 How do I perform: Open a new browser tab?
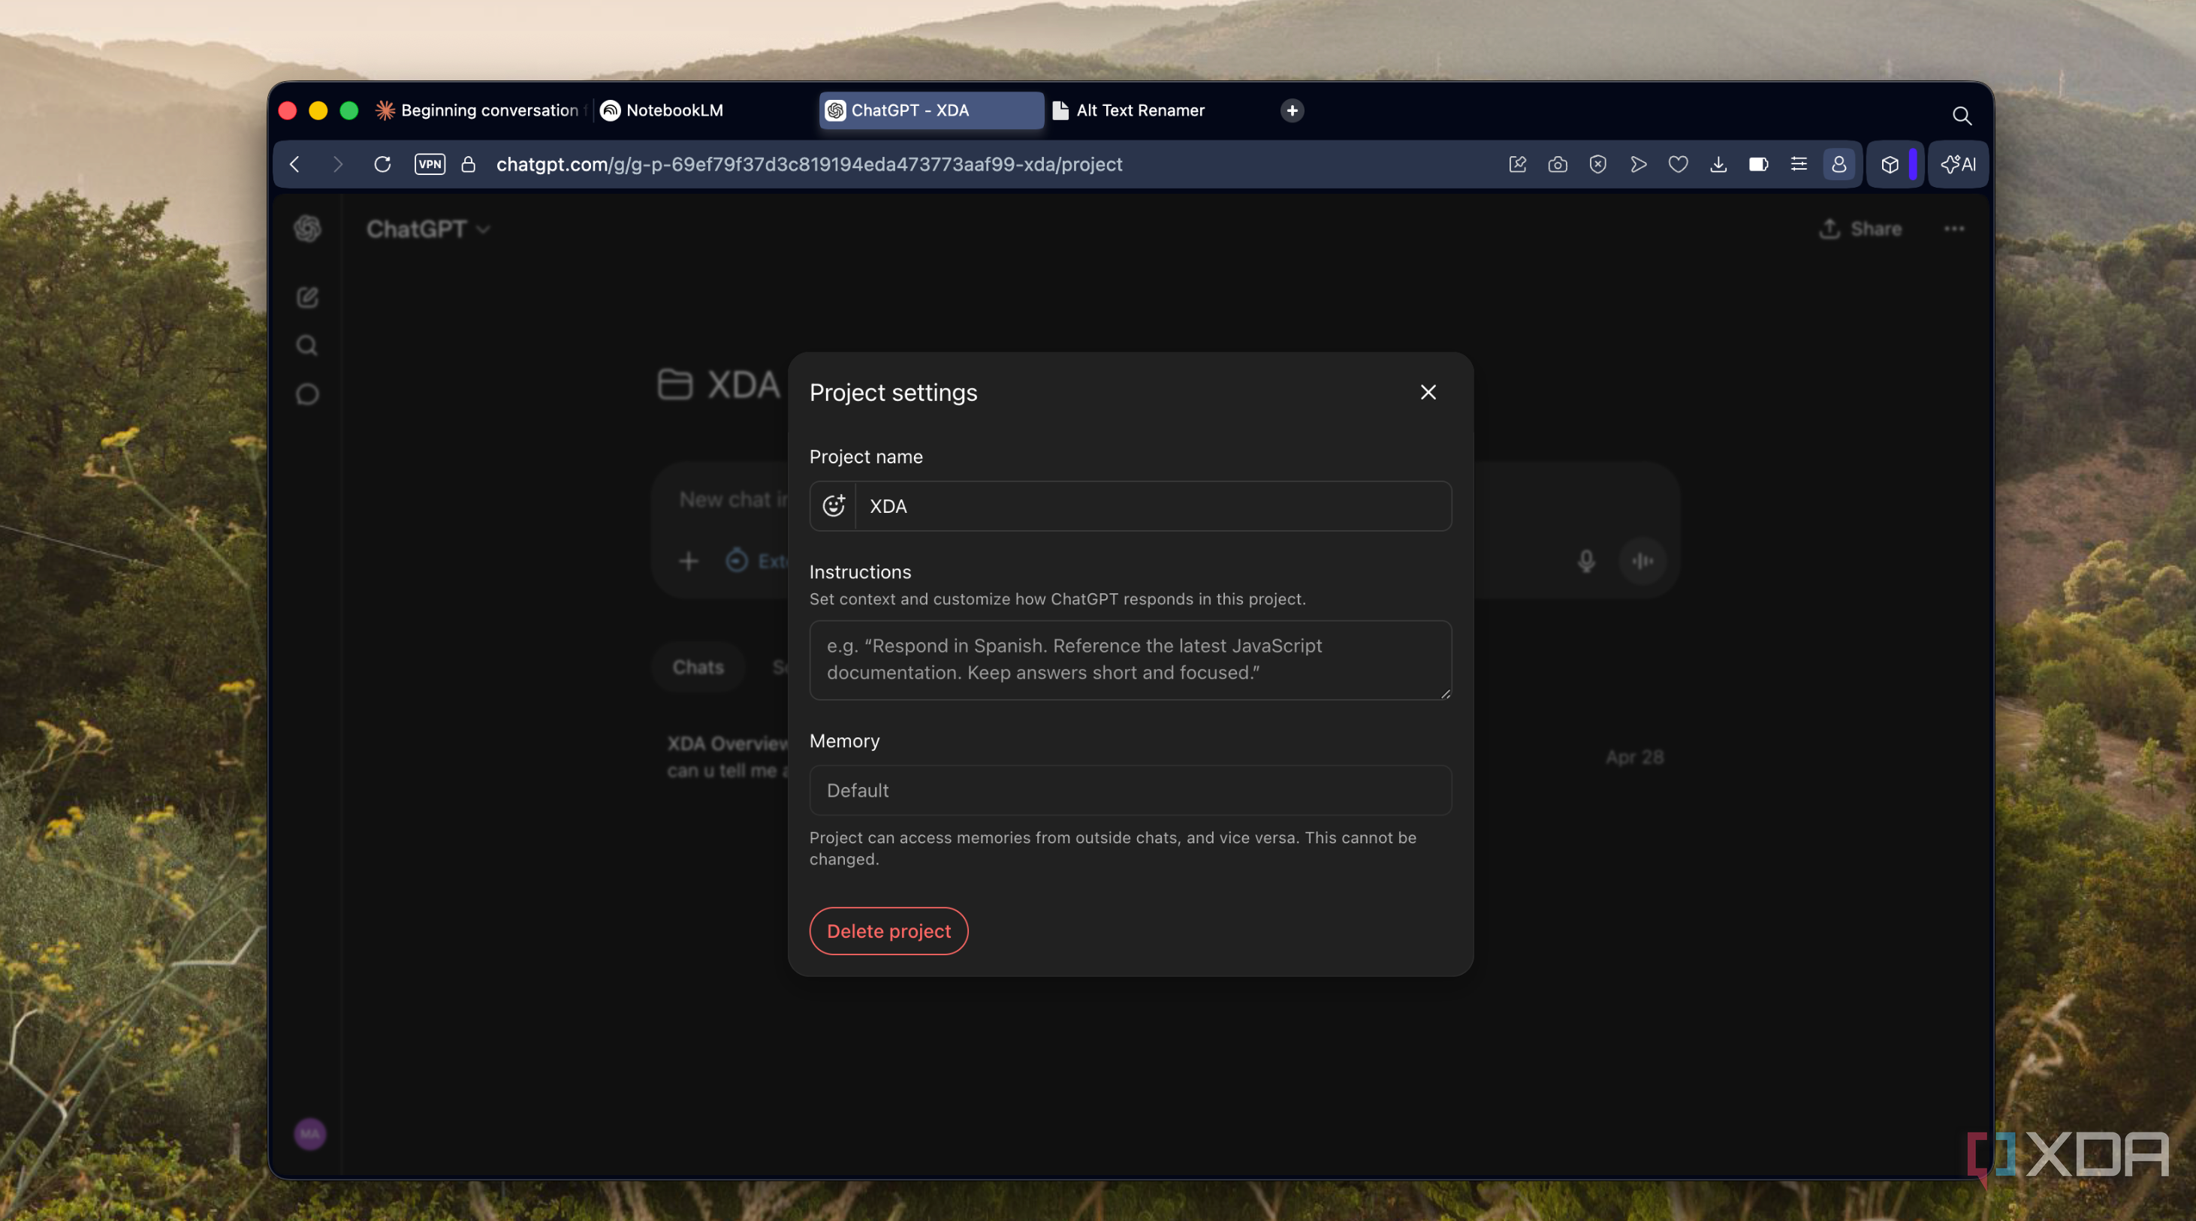(1292, 110)
